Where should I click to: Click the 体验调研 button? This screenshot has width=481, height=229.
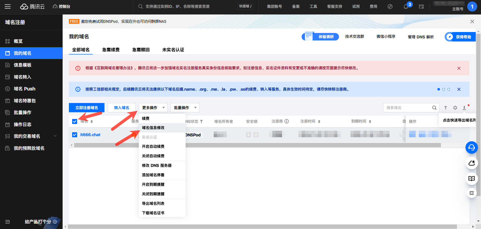(320, 37)
